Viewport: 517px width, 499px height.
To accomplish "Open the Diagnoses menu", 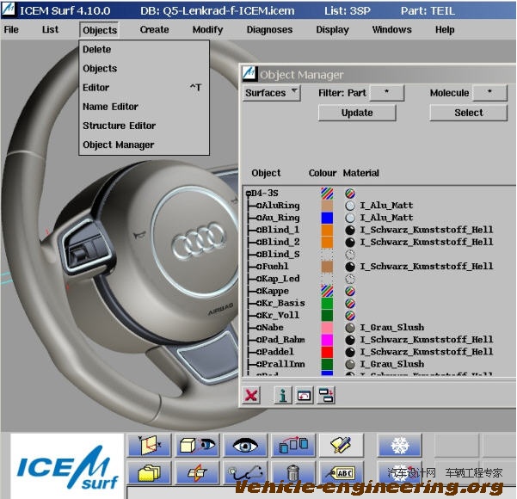I will [x=270, y=30].
